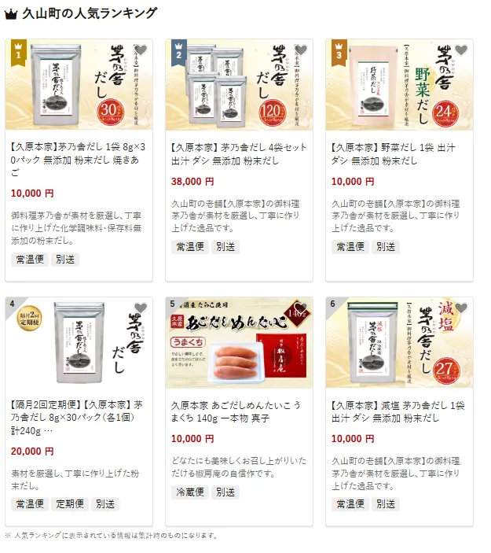Open 茅乃舎だし 4袋セット product title

point(239,153)
